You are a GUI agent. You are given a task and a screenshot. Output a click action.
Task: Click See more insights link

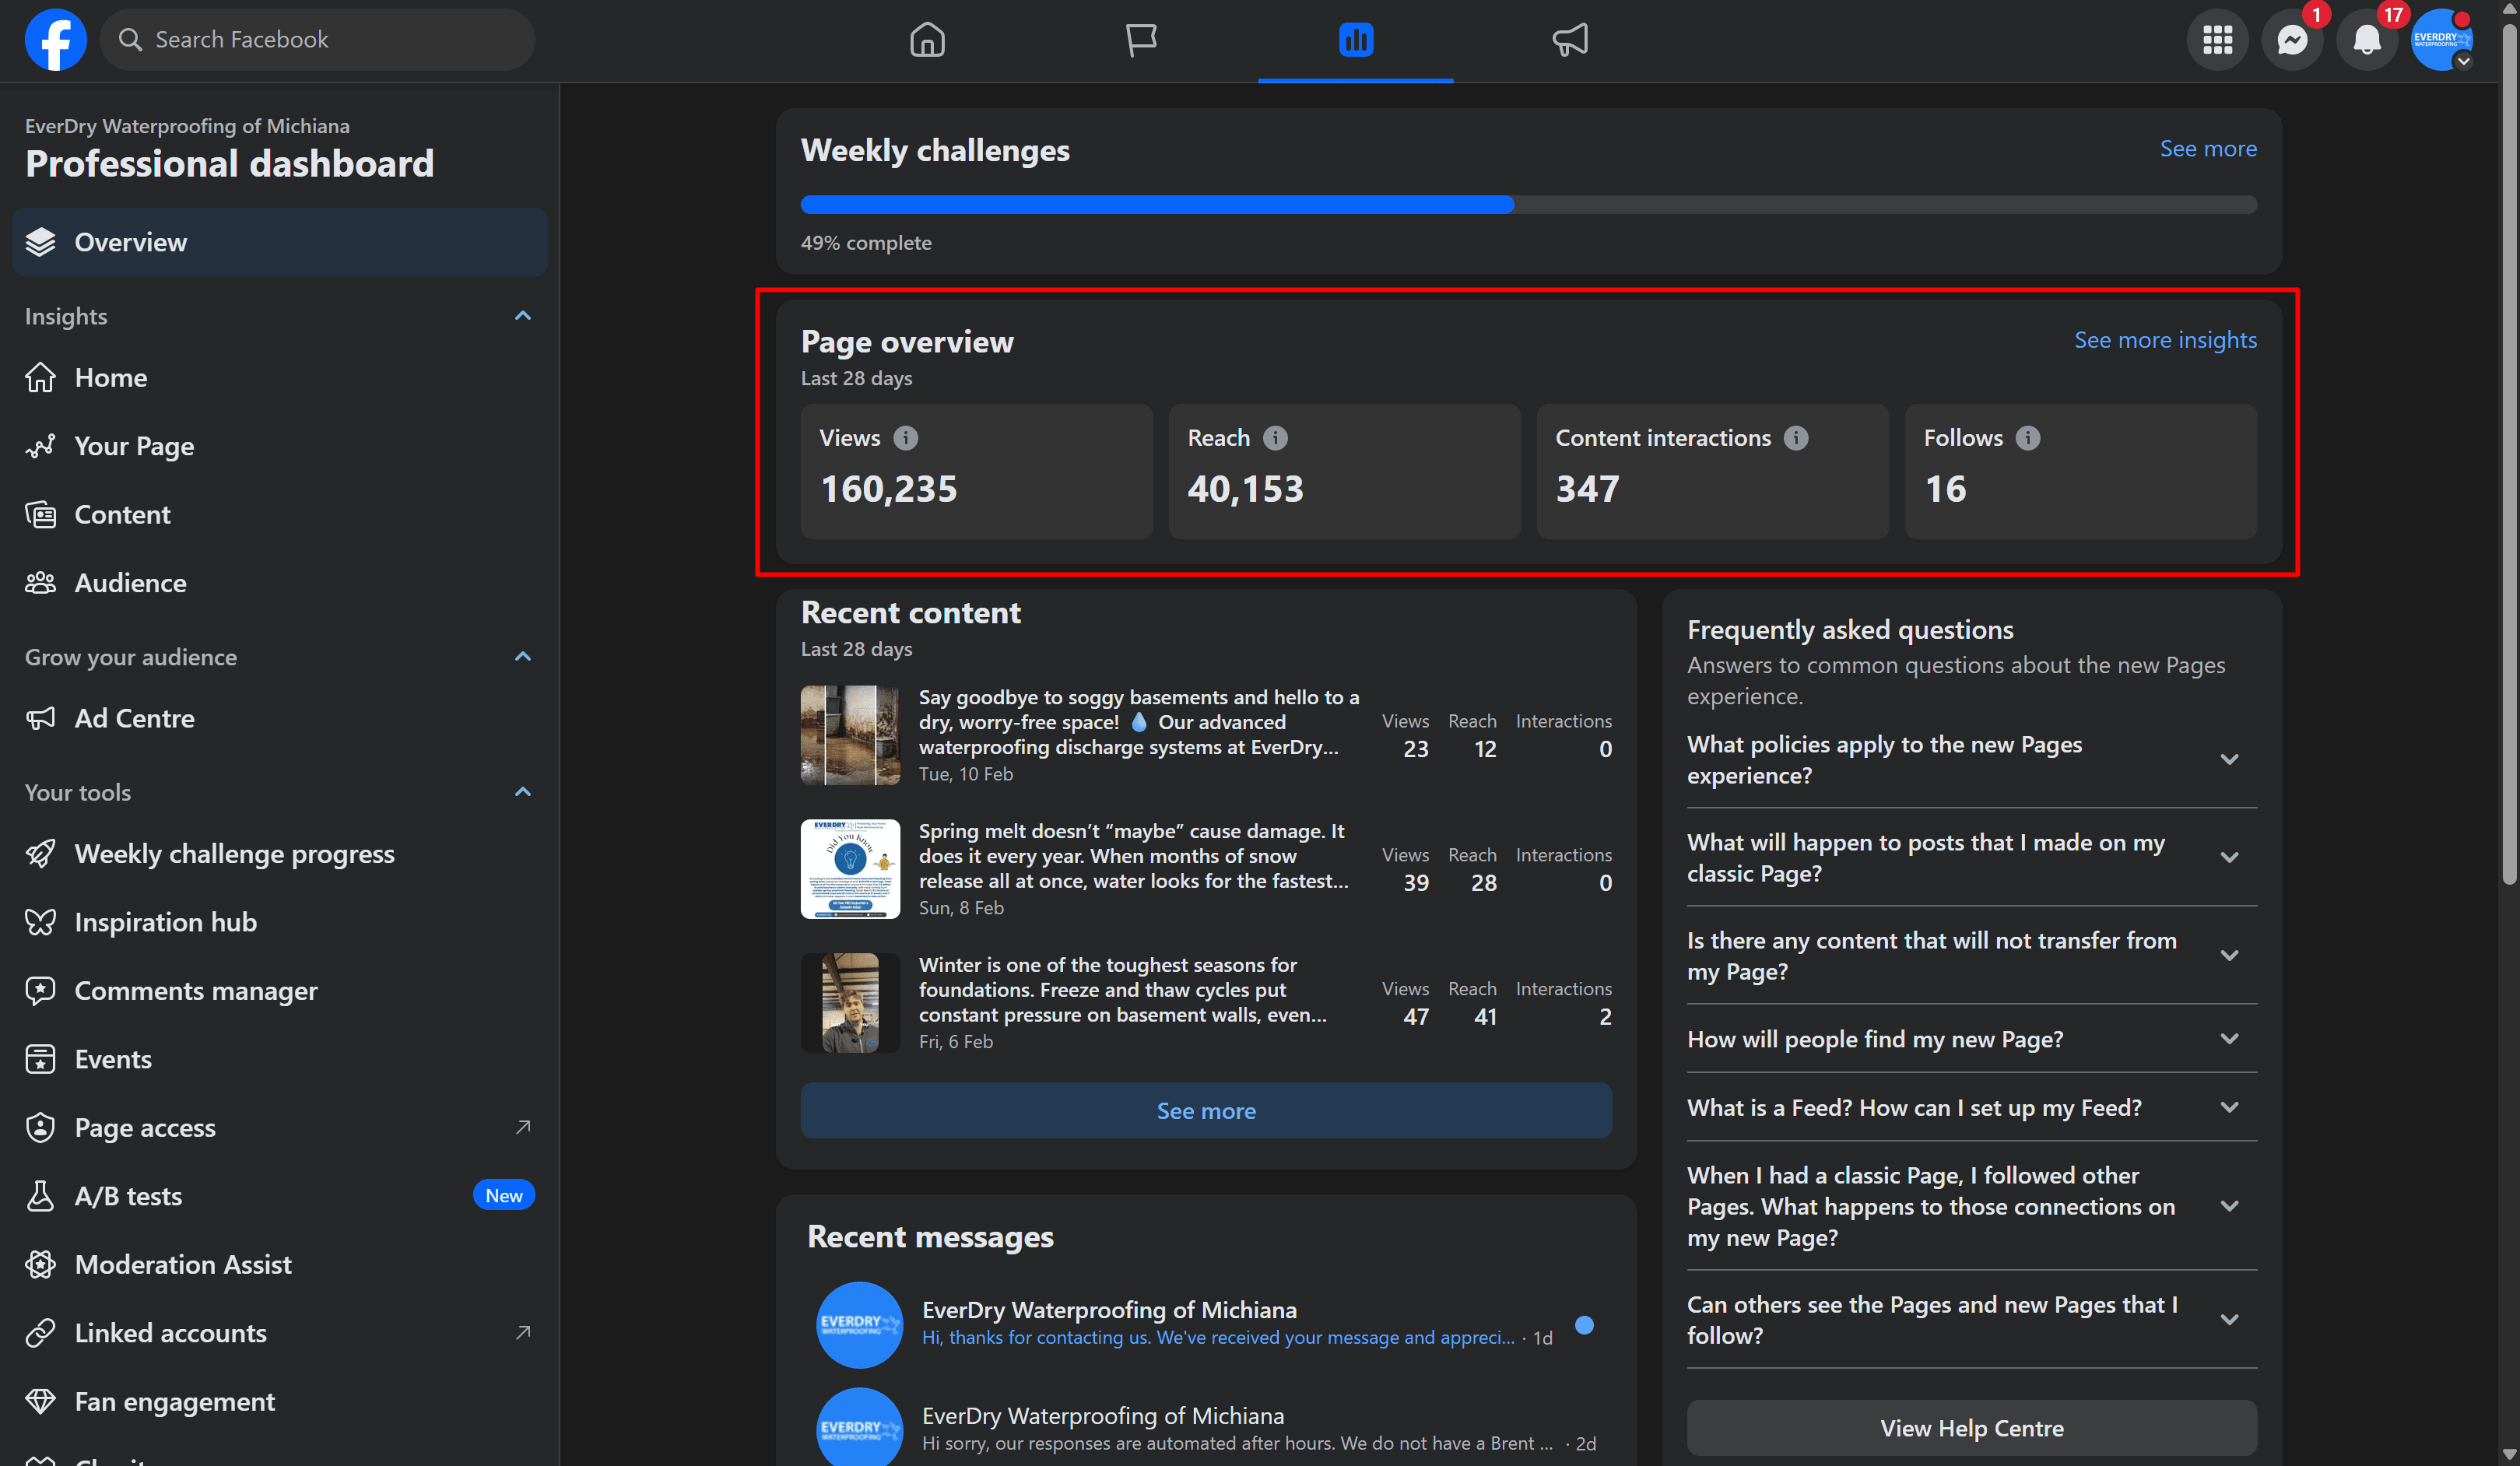2165,340
